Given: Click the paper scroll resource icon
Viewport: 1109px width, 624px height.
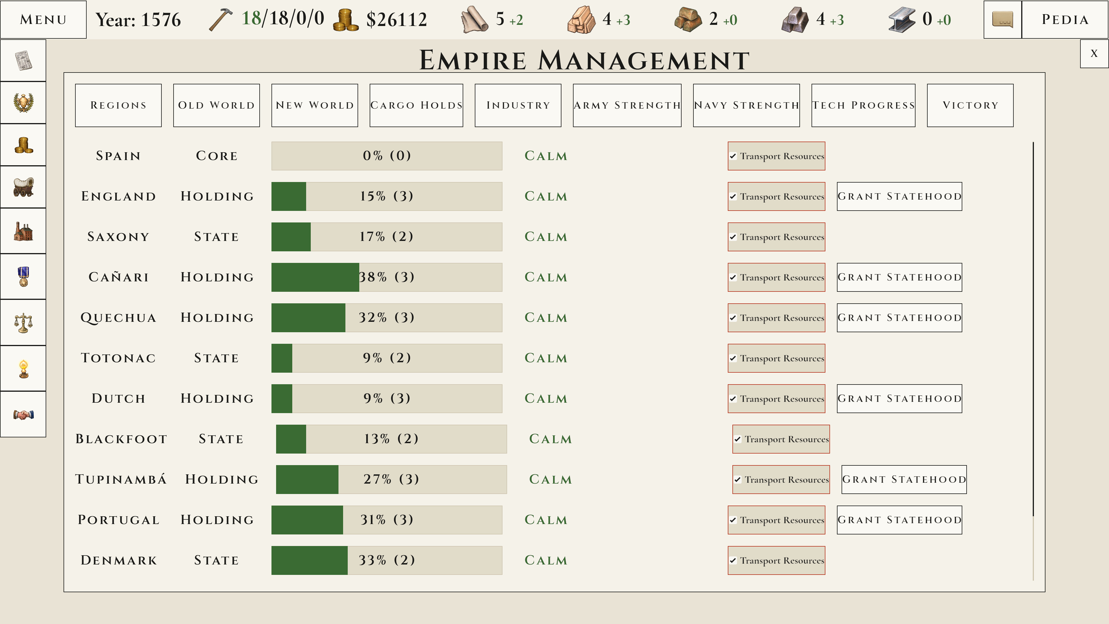Looking at the screenshot, I should point(475,20).
